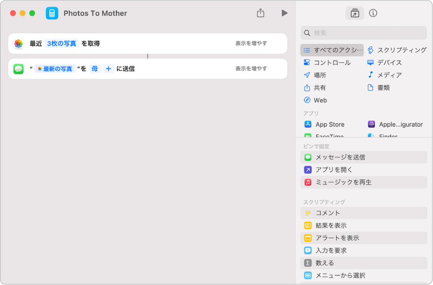Add コメント action
Viewport: 433px width, 285px height.
(x=364, y=213)
